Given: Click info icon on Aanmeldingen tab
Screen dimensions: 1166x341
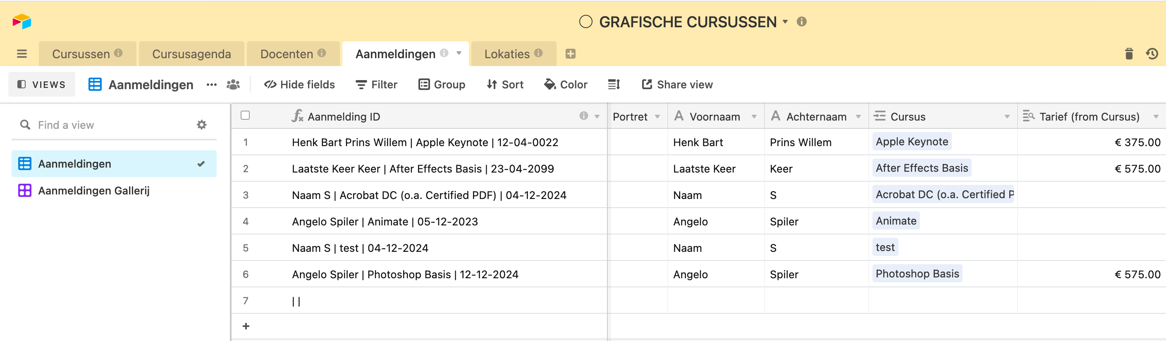Looking at the screenshot, I should point(444,53).
